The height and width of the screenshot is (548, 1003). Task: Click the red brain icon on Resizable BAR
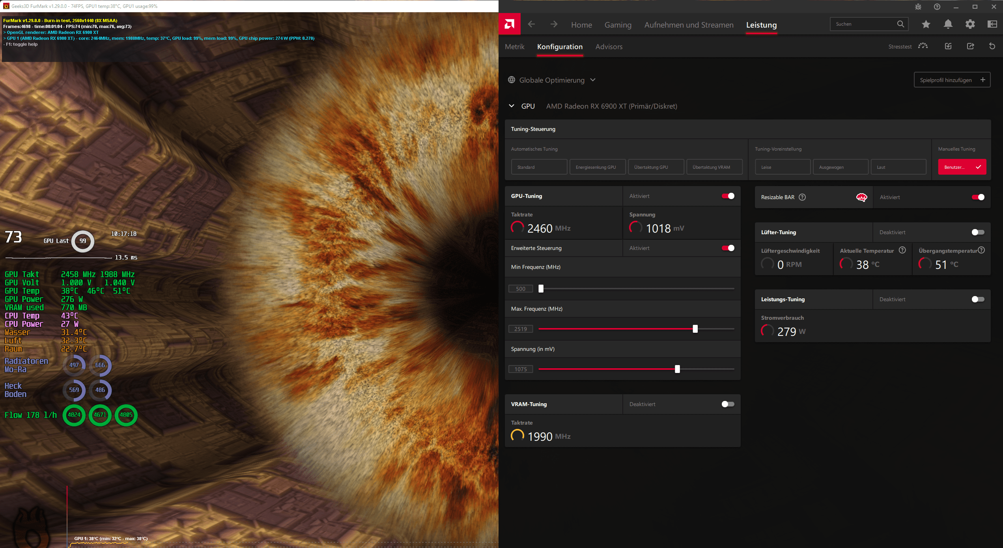point(862,198)
